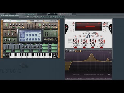Viewport: 124px width, 93px height.
Task: Click the blue peak band node in Pro-Q
Action: pos(91,53)
